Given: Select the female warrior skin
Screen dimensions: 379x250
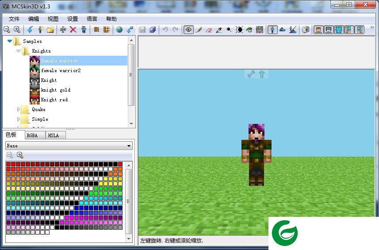Looking at the screenshot, I should coord(78,61).
